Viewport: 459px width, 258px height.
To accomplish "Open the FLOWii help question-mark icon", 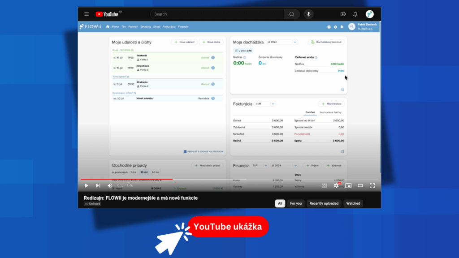I will coord(329,27).
